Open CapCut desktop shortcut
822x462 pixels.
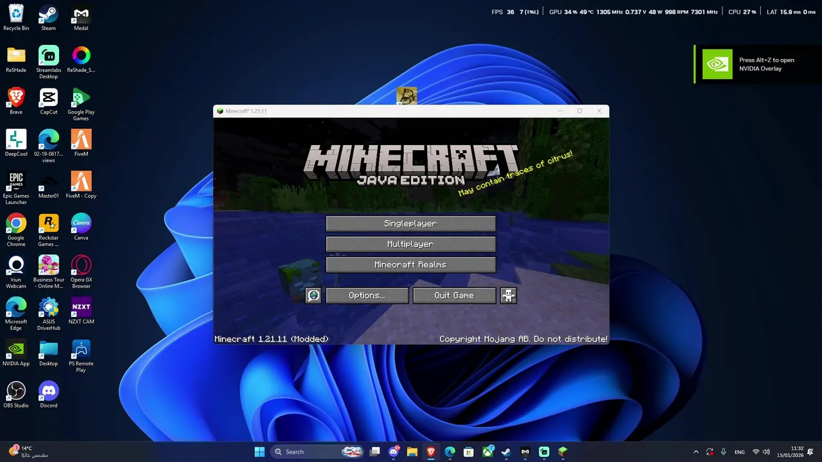click(x=48, y=101)
